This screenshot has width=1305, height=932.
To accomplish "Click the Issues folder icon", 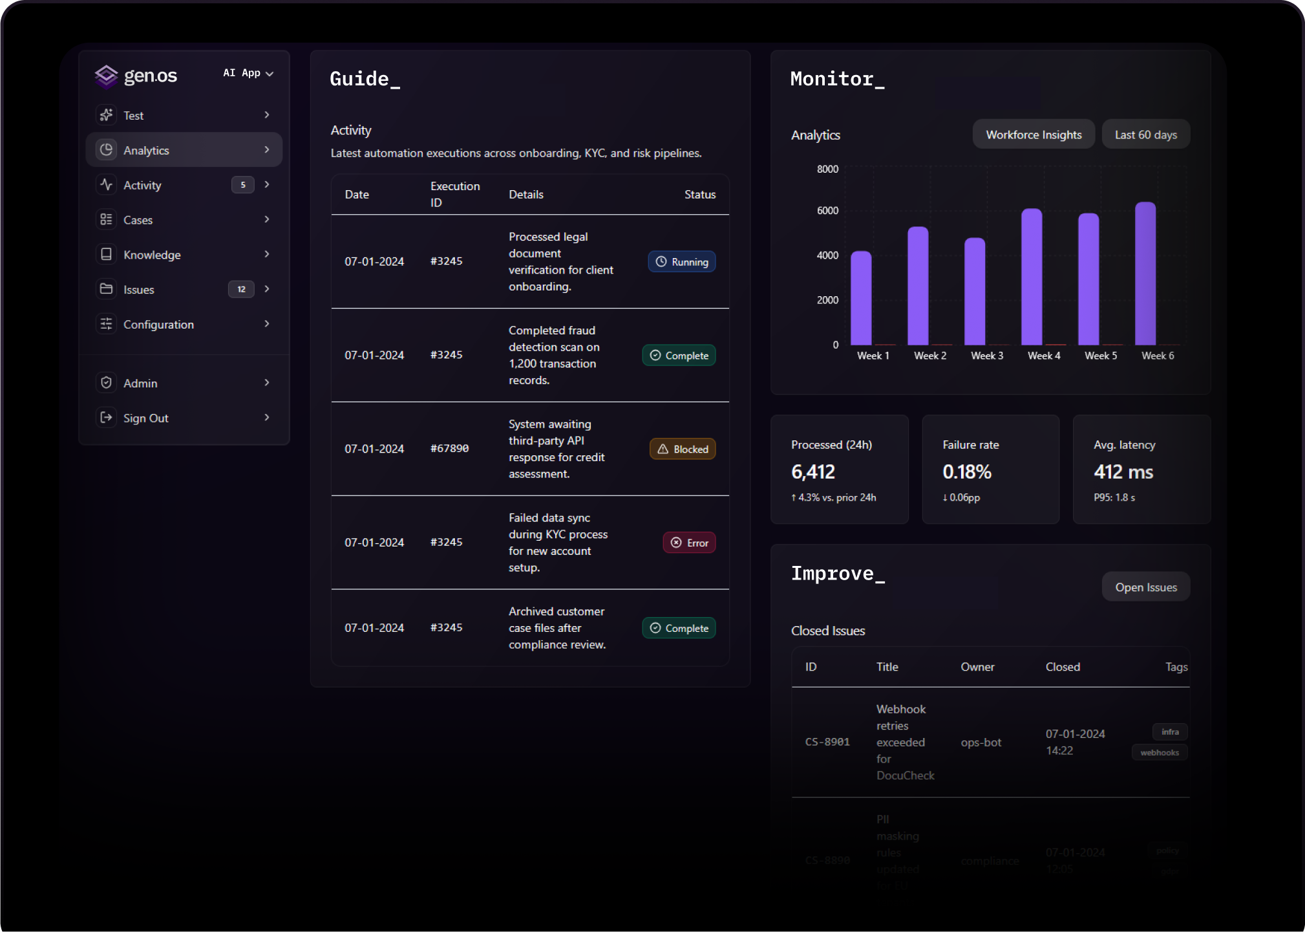I will 107,289.
